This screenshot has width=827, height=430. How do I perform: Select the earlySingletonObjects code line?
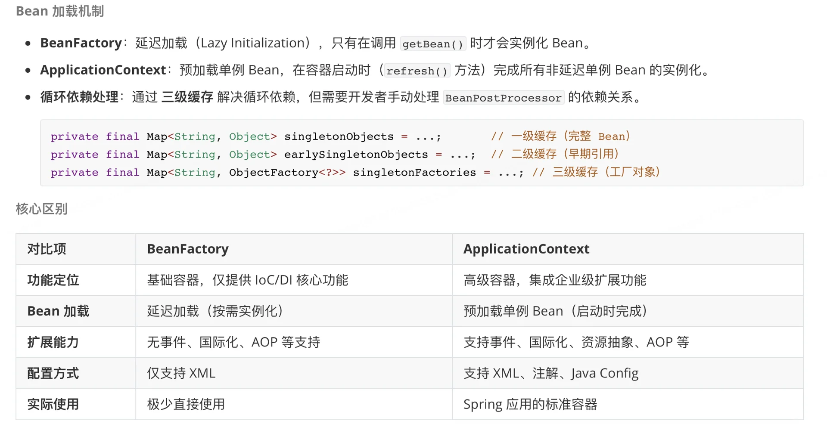pos(356,154)
